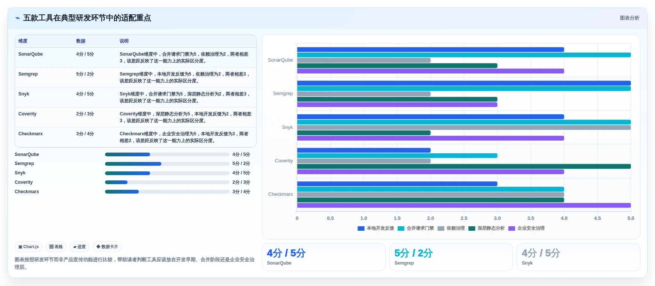This screenshot has height=286, width=655.
Task: Click the 说明 column header
Action: tap(124, 41)
